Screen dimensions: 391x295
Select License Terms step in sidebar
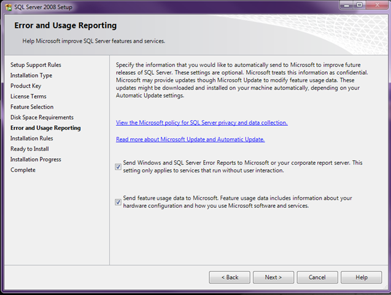[x=28, y=96]
